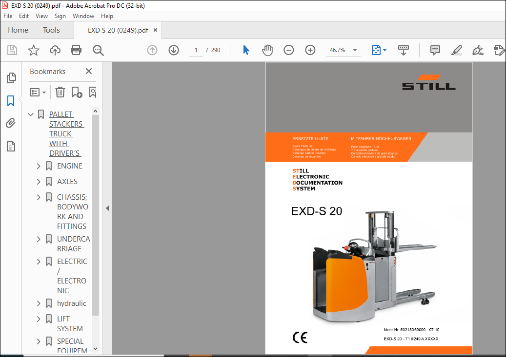Switch to the Tools tab
Viewport: 506px width, 357px height.
51,30
